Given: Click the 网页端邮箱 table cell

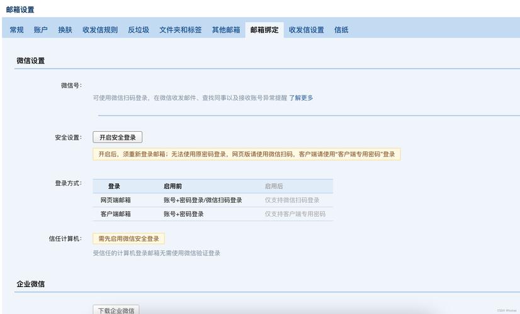Looking at the screenshot, I should [x=115, y=200].
